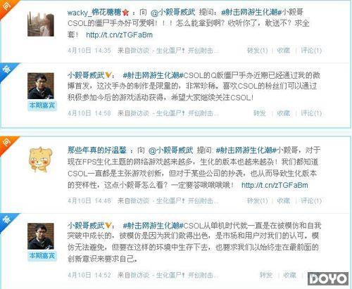Click the 本期嘉宾 label under first guest avatar
The height and width of the screenshot is (289, 352).
[42, 105]
